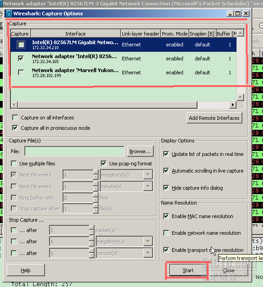Click the Snaplen [B] column header
The height and width of the screenshot is (287, 263).
(x=202, y=34)
